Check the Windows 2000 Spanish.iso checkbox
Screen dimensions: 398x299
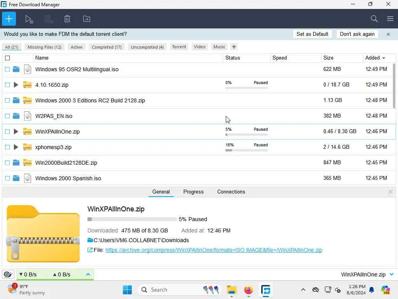click(7, 178)
